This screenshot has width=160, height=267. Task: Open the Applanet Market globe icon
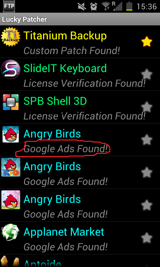11,233
